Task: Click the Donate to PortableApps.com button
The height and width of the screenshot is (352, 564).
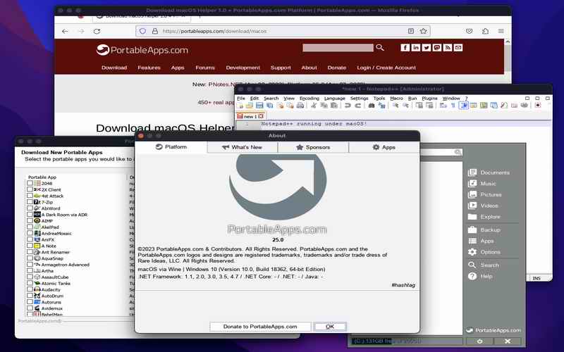Action: point(261,327)
